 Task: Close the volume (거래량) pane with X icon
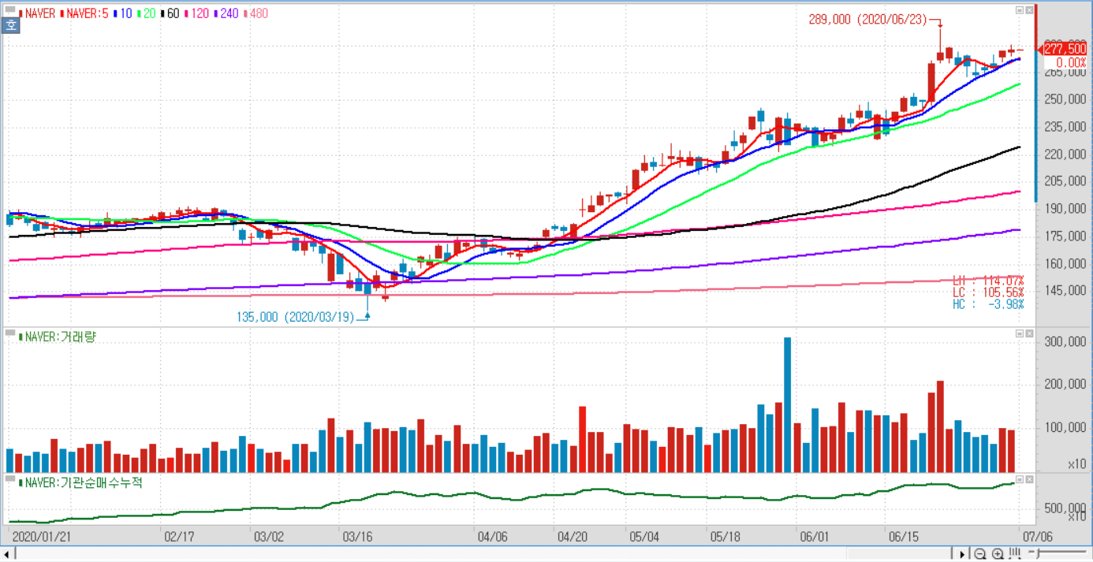(1029, 333)
